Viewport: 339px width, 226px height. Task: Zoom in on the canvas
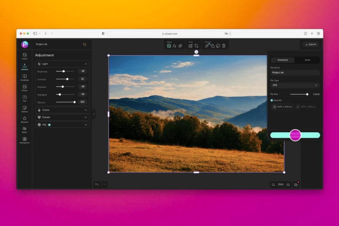point(288,185)
